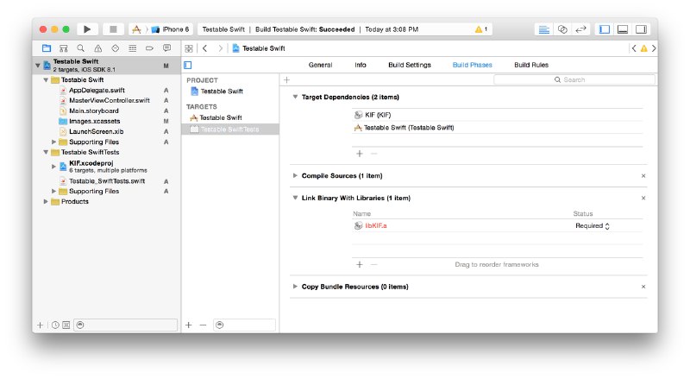690x379 pixels.
Task: Click the build phases Search field
Action: coord(574,79)
